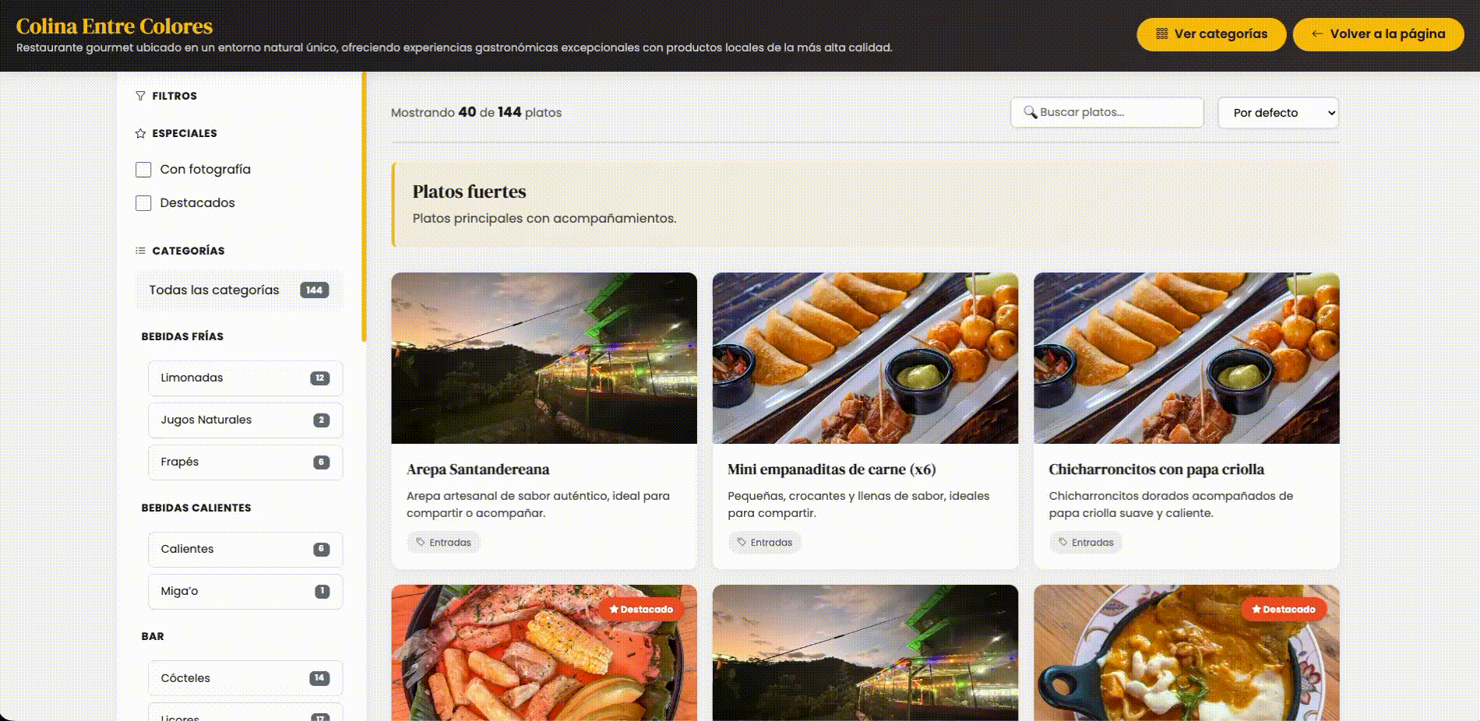1480x721 pixels.
Task: Click the magnifier icon in search box
Action: (1030, 112)
